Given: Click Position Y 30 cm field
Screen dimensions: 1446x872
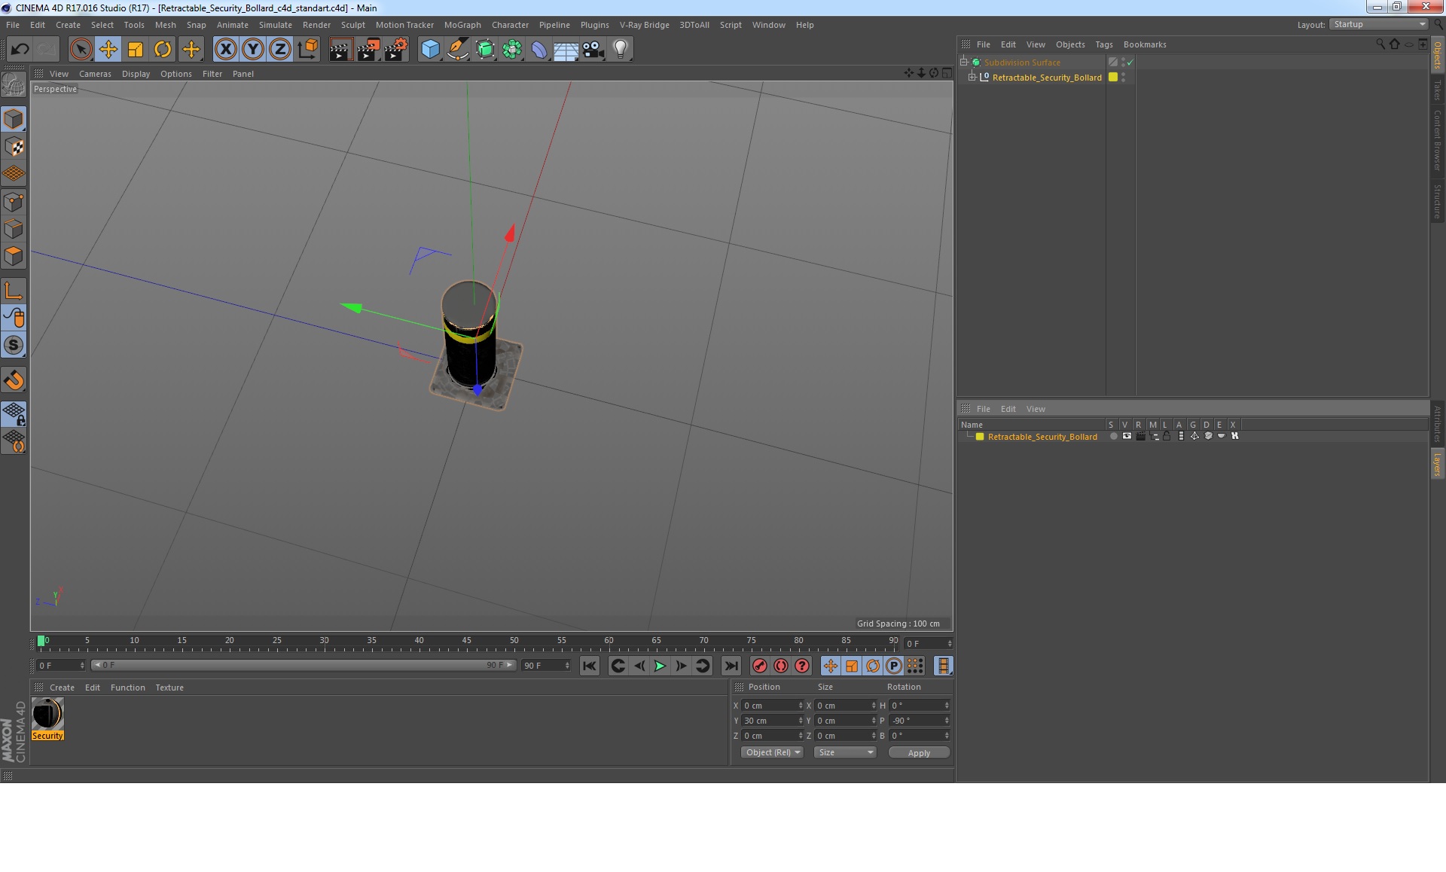Looking at the screenshot, I should point(773,721).
